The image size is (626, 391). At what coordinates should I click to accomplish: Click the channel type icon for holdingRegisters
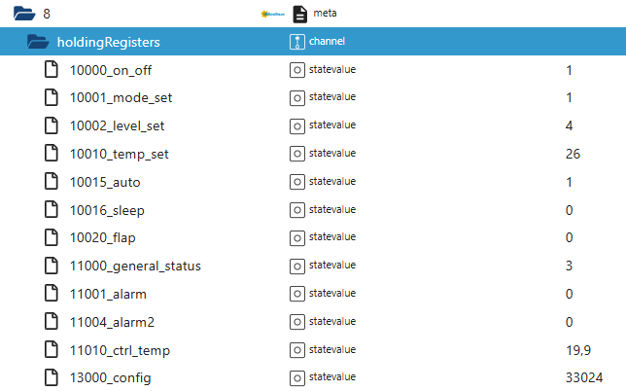tap(297, 42)
